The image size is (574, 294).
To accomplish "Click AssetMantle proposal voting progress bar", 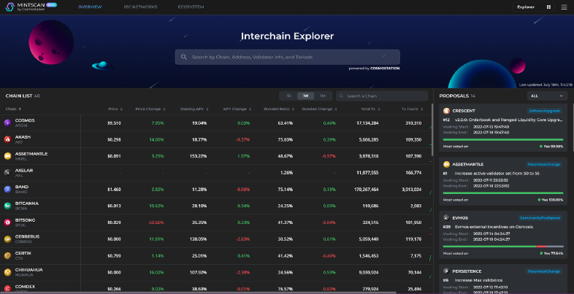I will [503, 193].
